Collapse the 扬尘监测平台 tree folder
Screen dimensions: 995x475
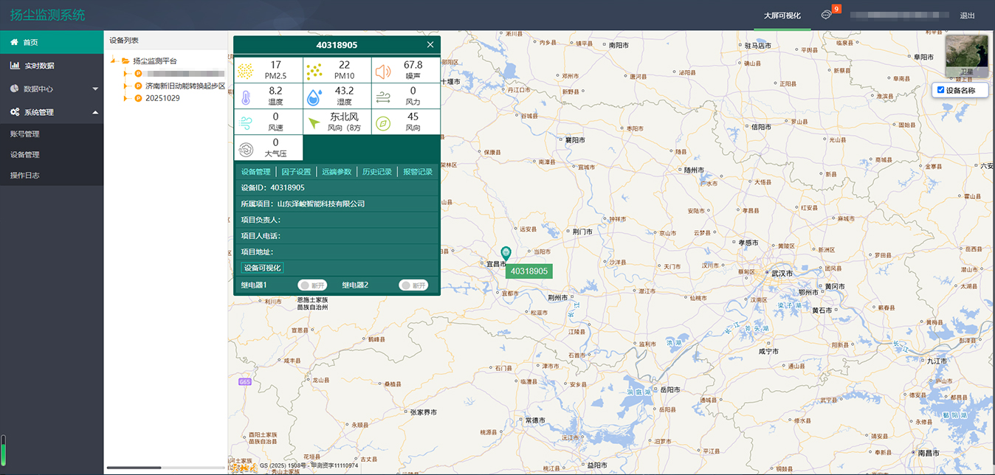[x=113, y=60]
